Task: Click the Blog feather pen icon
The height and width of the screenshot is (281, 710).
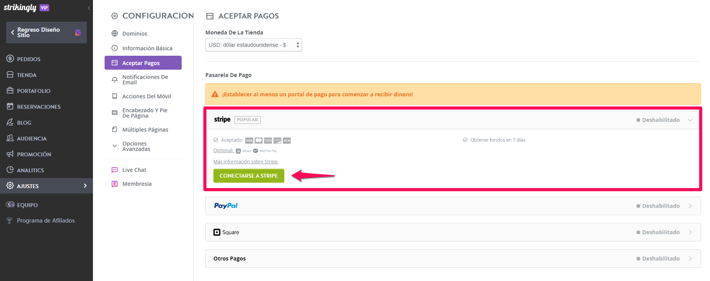Action: [x=10, y=122]
